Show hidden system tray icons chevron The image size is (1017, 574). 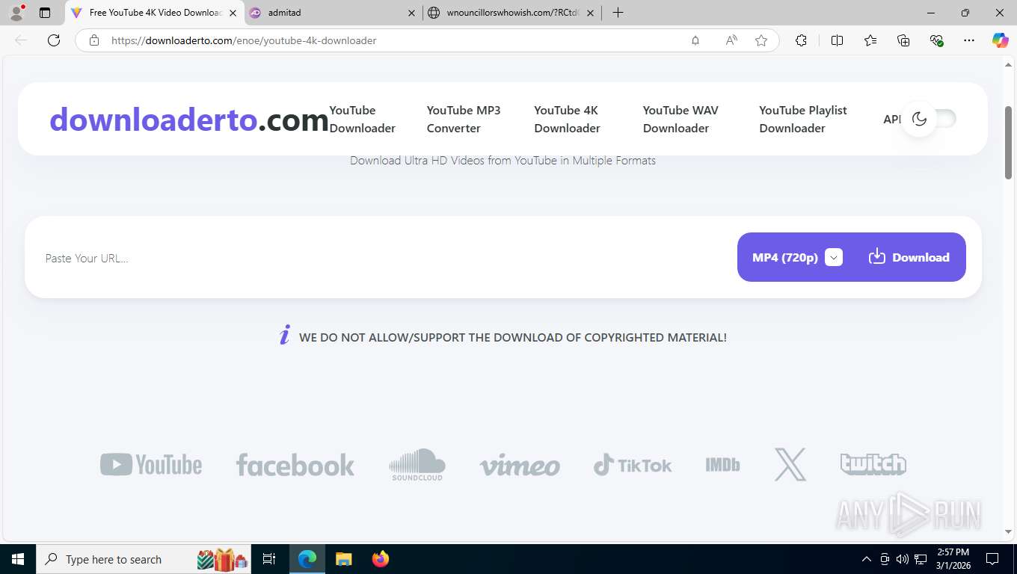pyautogui.click(x=867, y=559)
